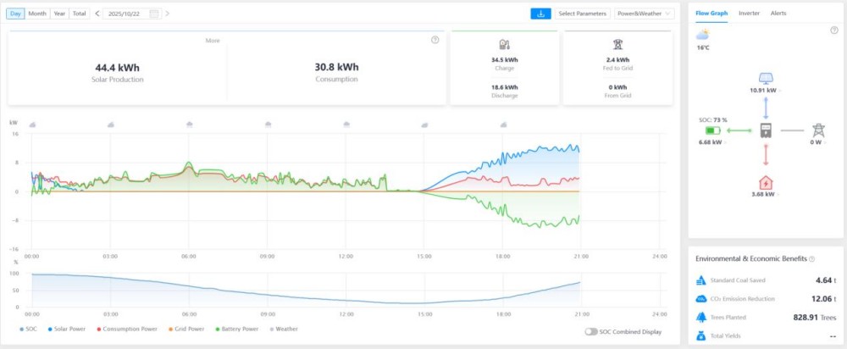Viewport: 847px width, 349px height.
Task: Go to next date with right chevron
Action: (x=168, y=14)
